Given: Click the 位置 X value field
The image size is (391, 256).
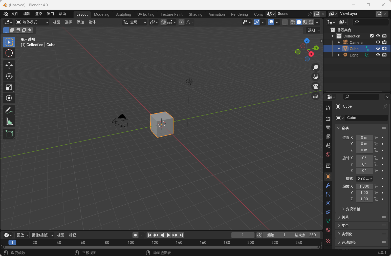Looking at the screenshot, I should pos(364,137).
